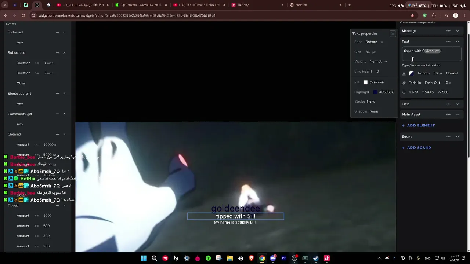Open the Message component options menu
470x264 pixels.
448,31
